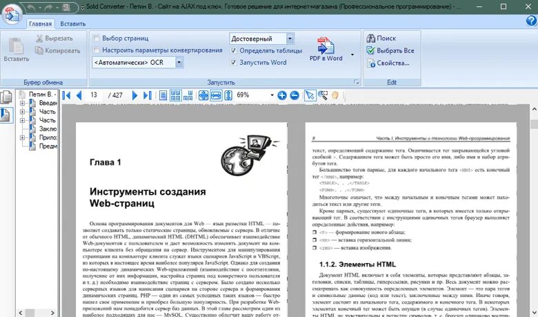Image resolution: width=538 pixels, height=317 pixels.
Task: Select the marquee zoom magnifier tool
Action: (323, 95)
